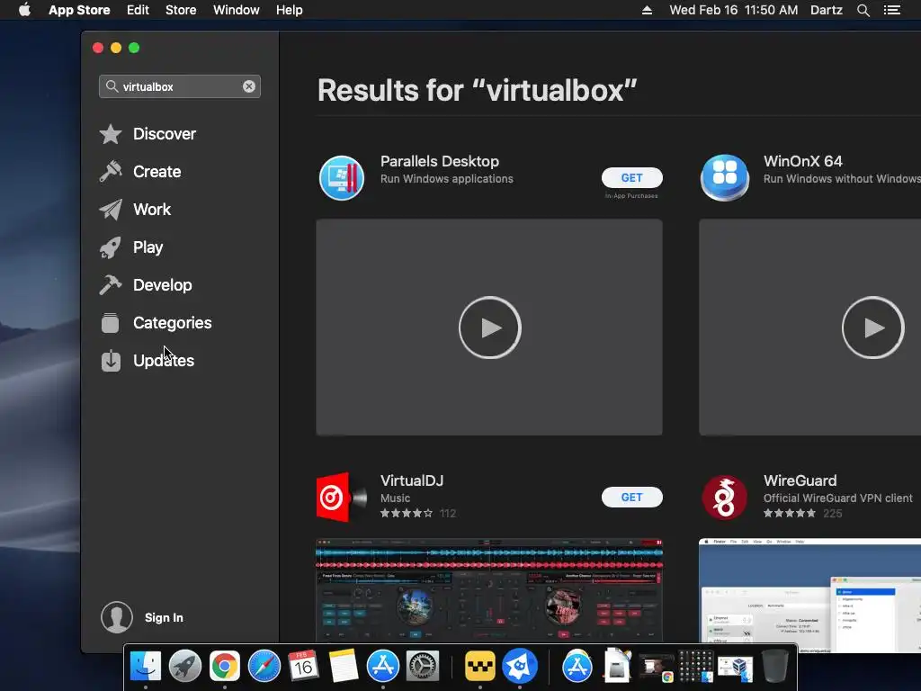Open the VirtualDJ title
921x691 pixels.
click(412, 480)
